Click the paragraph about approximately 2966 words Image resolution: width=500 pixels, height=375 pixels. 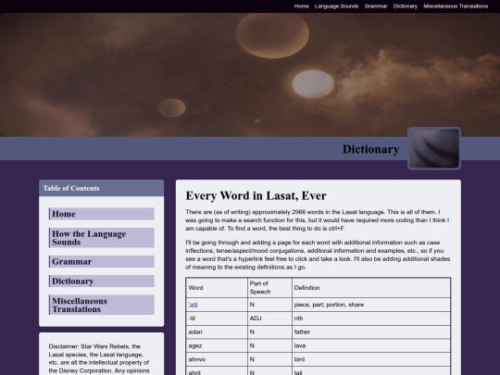click(318, 220)
